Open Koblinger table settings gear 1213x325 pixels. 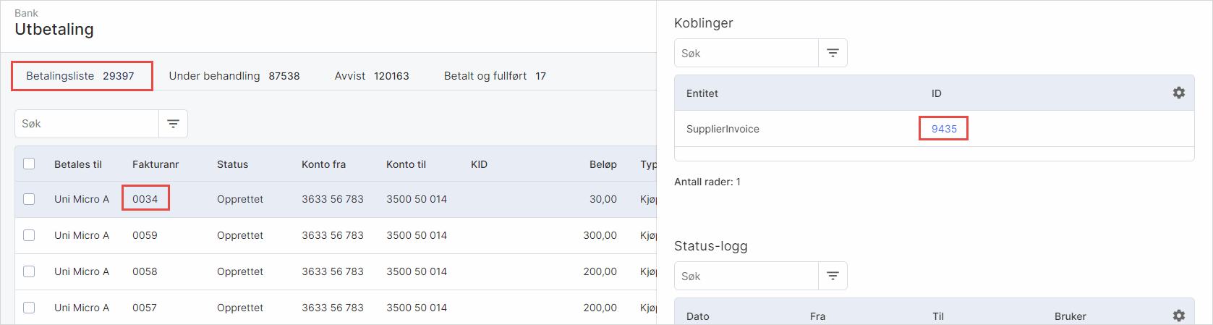[1178, 93]
